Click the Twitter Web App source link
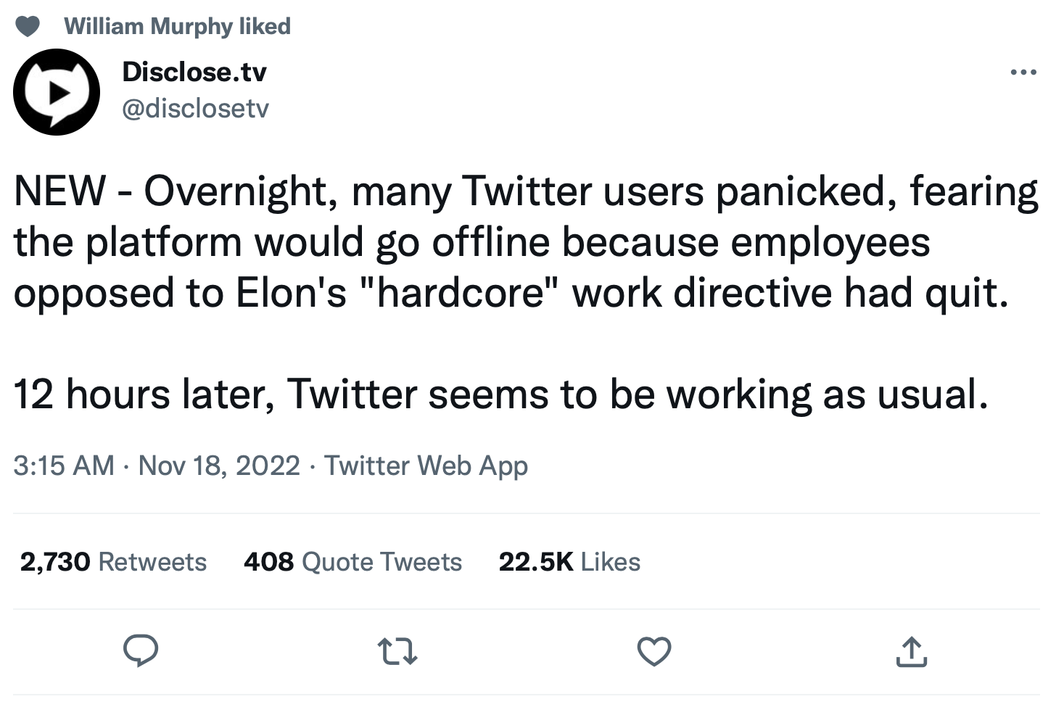The image size is (1064, 707). (426, 466)
